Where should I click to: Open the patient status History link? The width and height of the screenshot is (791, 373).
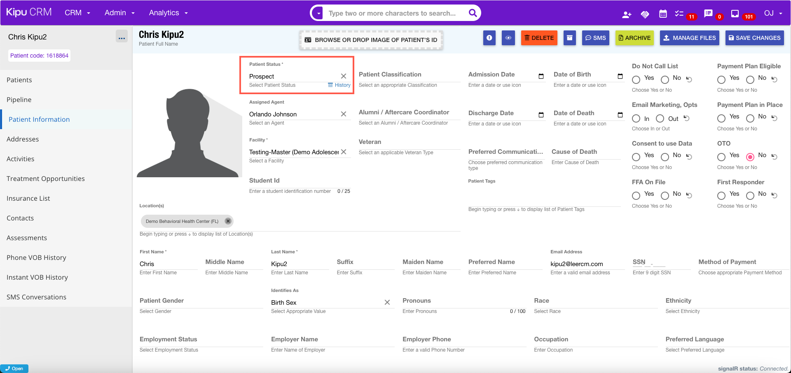[x=342, y=85]
